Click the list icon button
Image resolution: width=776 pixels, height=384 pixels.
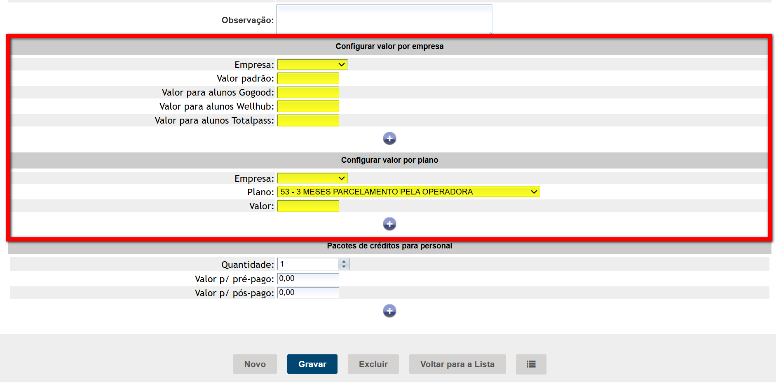click(531, 364)
